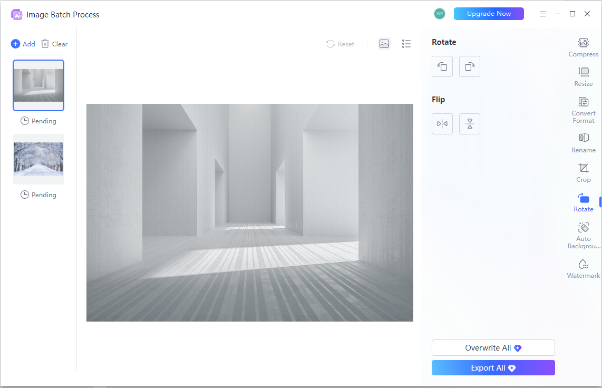
Task: Open the user account avatar
Action: pos(440,14)
